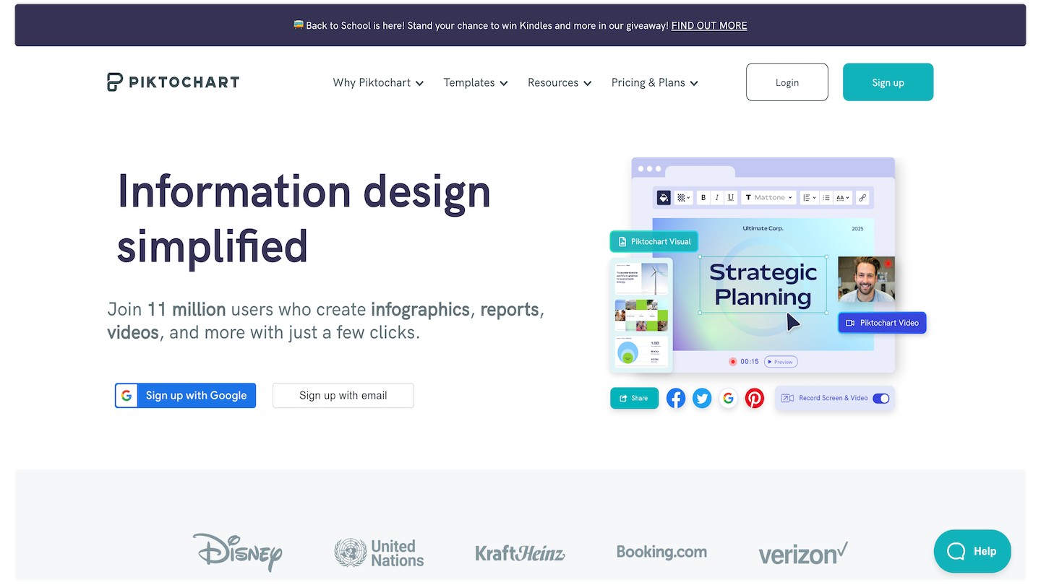Click the Underline U icon in editor toolbar
Image resolution: width=1041 pixels, height=585 pixels.
pos(731,197)
